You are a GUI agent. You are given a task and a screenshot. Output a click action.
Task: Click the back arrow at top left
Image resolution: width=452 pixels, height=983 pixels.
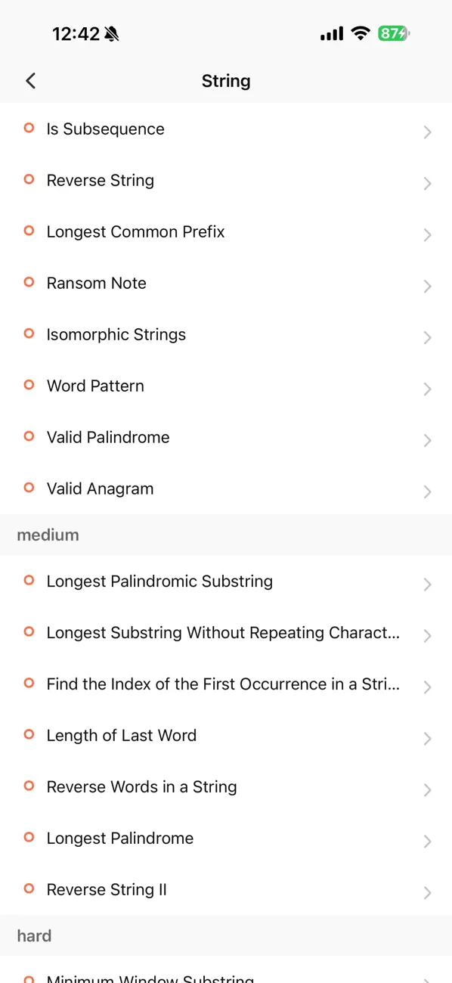pyautogui.click(x=30, y=80)
